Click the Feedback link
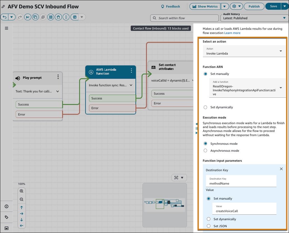Image resolution: width=289 pixels, height=233 pixels. (171, 6)
